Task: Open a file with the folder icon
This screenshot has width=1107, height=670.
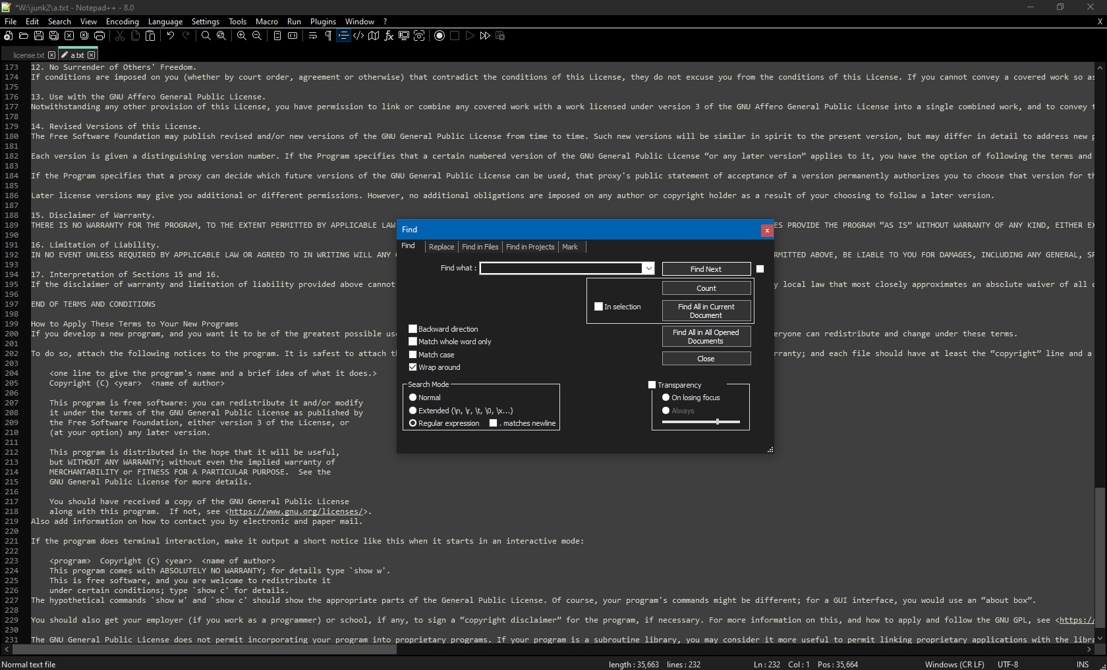Action: (24, 36)
